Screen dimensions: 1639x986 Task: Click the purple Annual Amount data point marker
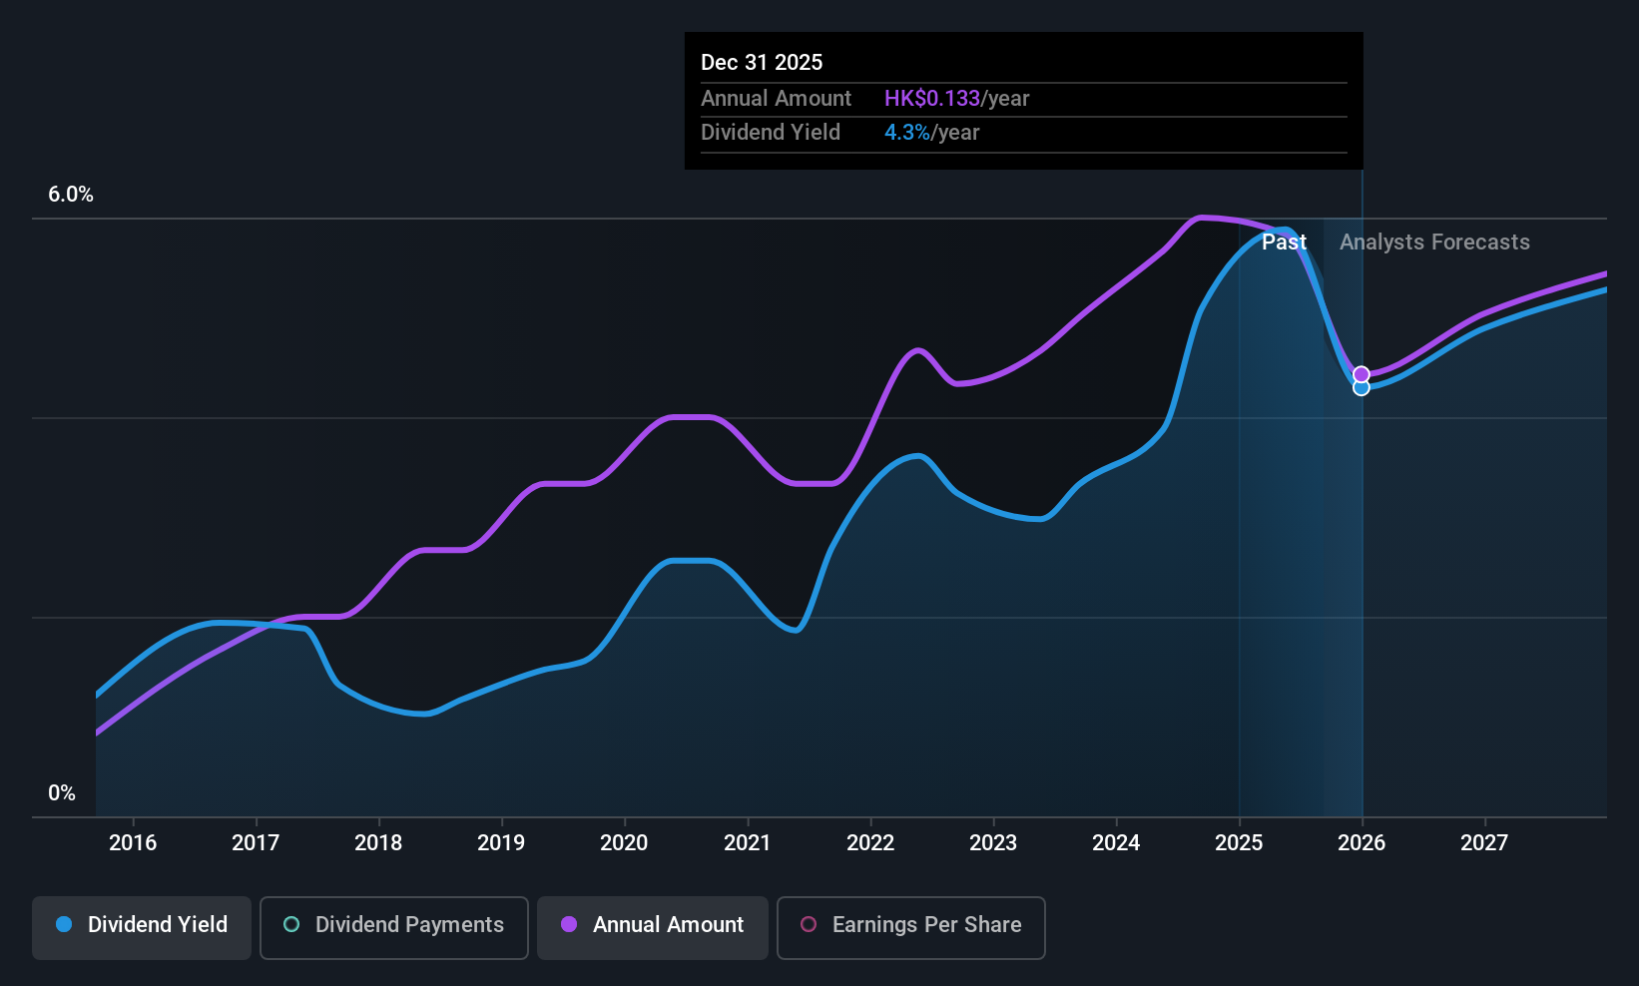coord(1362,374)
